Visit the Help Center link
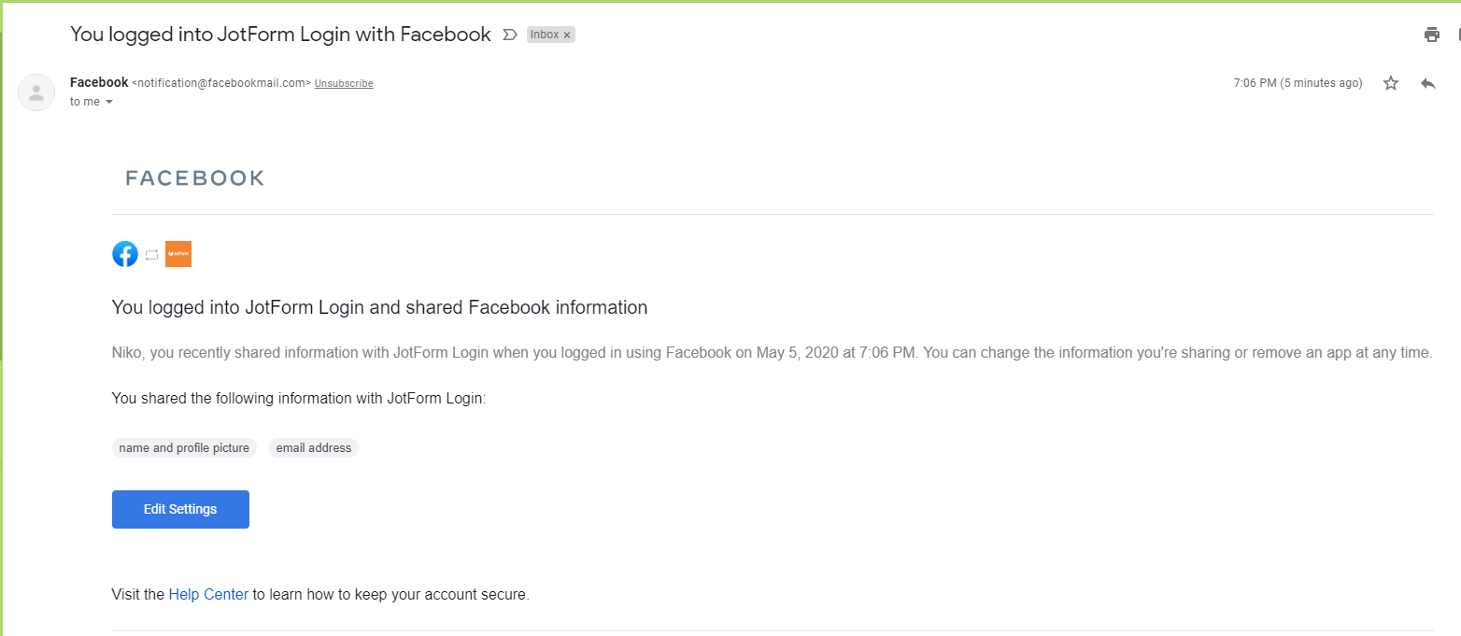1461x636 pixels. [x=208, y=594]
